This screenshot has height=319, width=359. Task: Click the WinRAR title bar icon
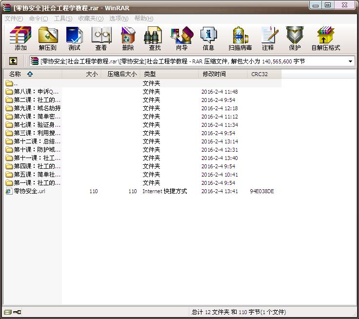[7, 8]
